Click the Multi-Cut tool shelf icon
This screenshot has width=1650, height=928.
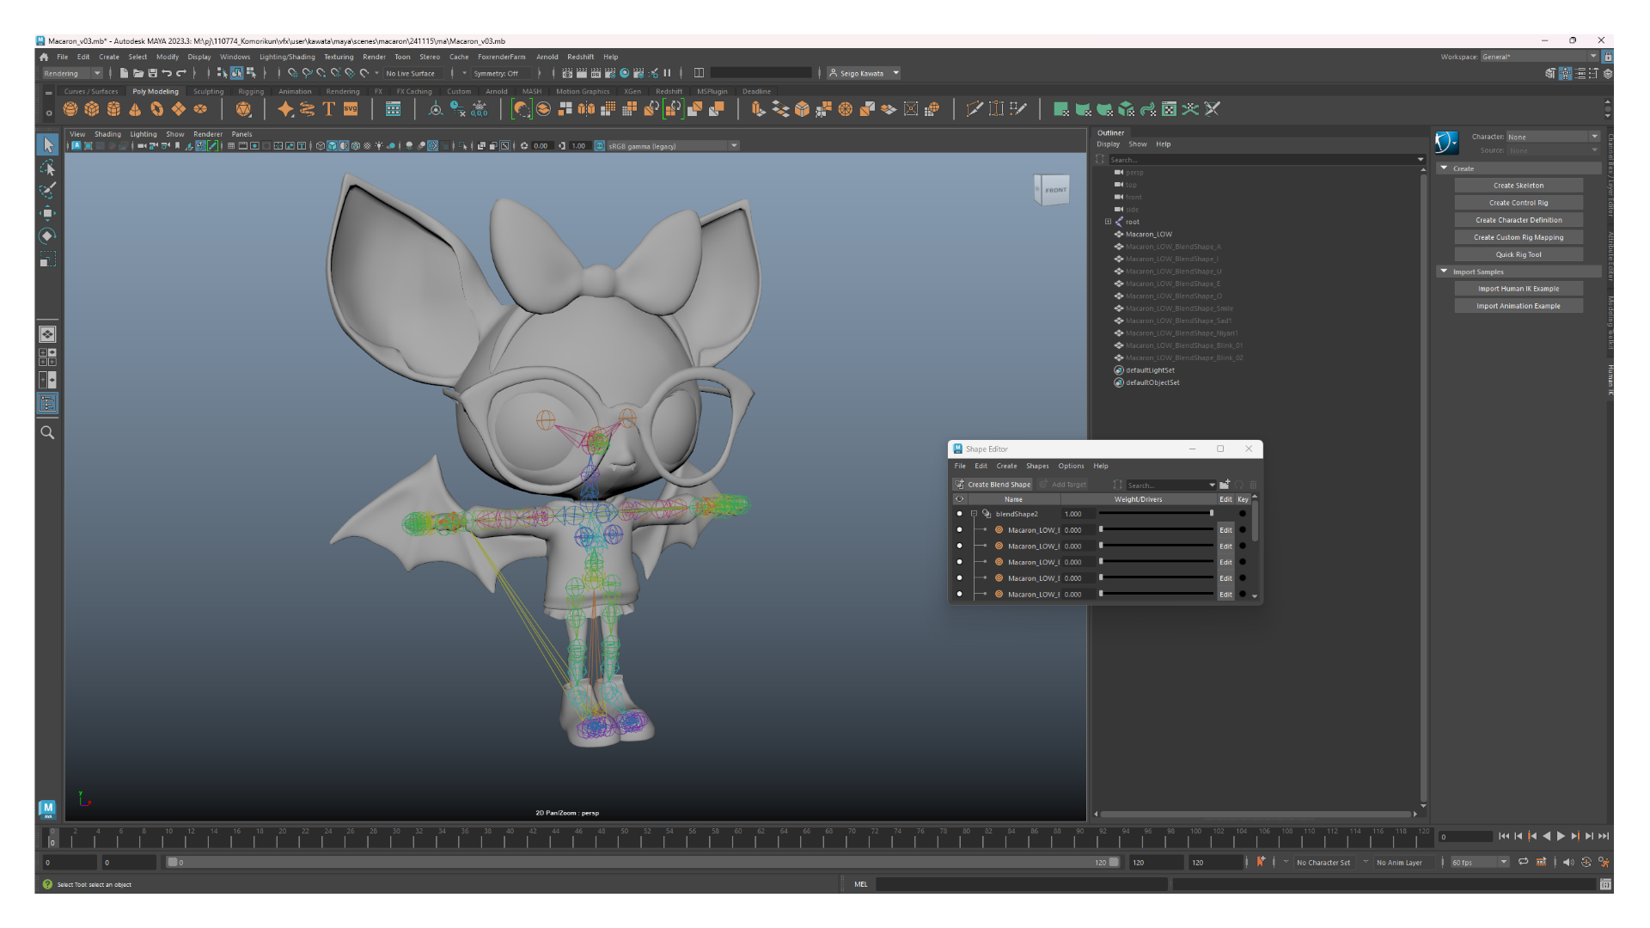pos(975,109)
